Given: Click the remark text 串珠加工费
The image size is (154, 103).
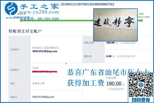Looking at the screenshot, I should pos(38,83).
